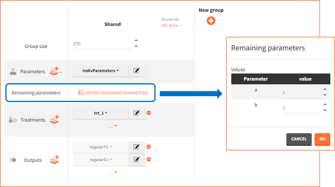Open the regularY1 output dropdown
This screenshot has height=187, width=335.
click(x=101, y=147)
